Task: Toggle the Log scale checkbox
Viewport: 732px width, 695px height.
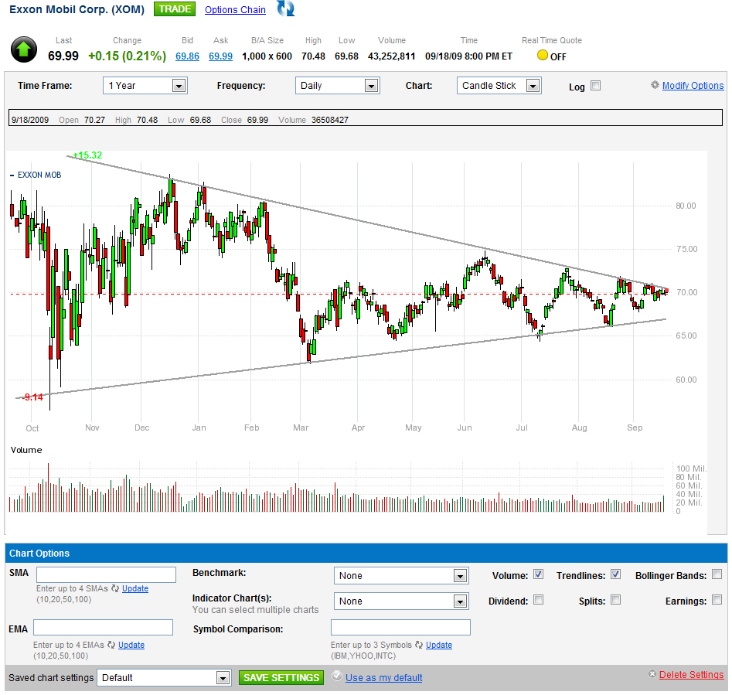Action: click(596, 85)
